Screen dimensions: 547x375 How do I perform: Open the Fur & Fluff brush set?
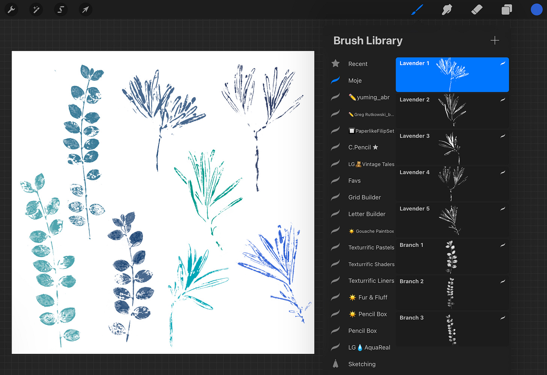pos(368,298)
